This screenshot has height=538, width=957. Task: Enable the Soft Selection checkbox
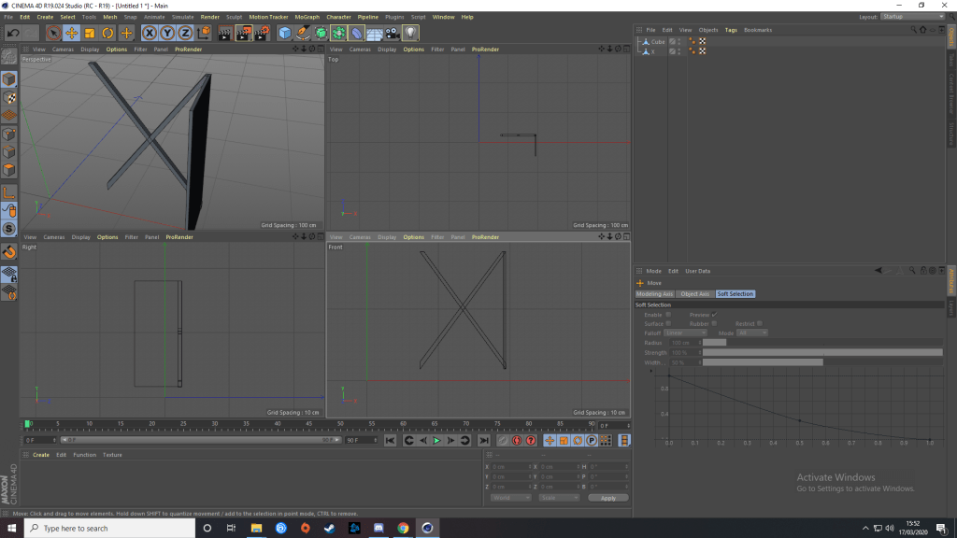click(668, 315)
